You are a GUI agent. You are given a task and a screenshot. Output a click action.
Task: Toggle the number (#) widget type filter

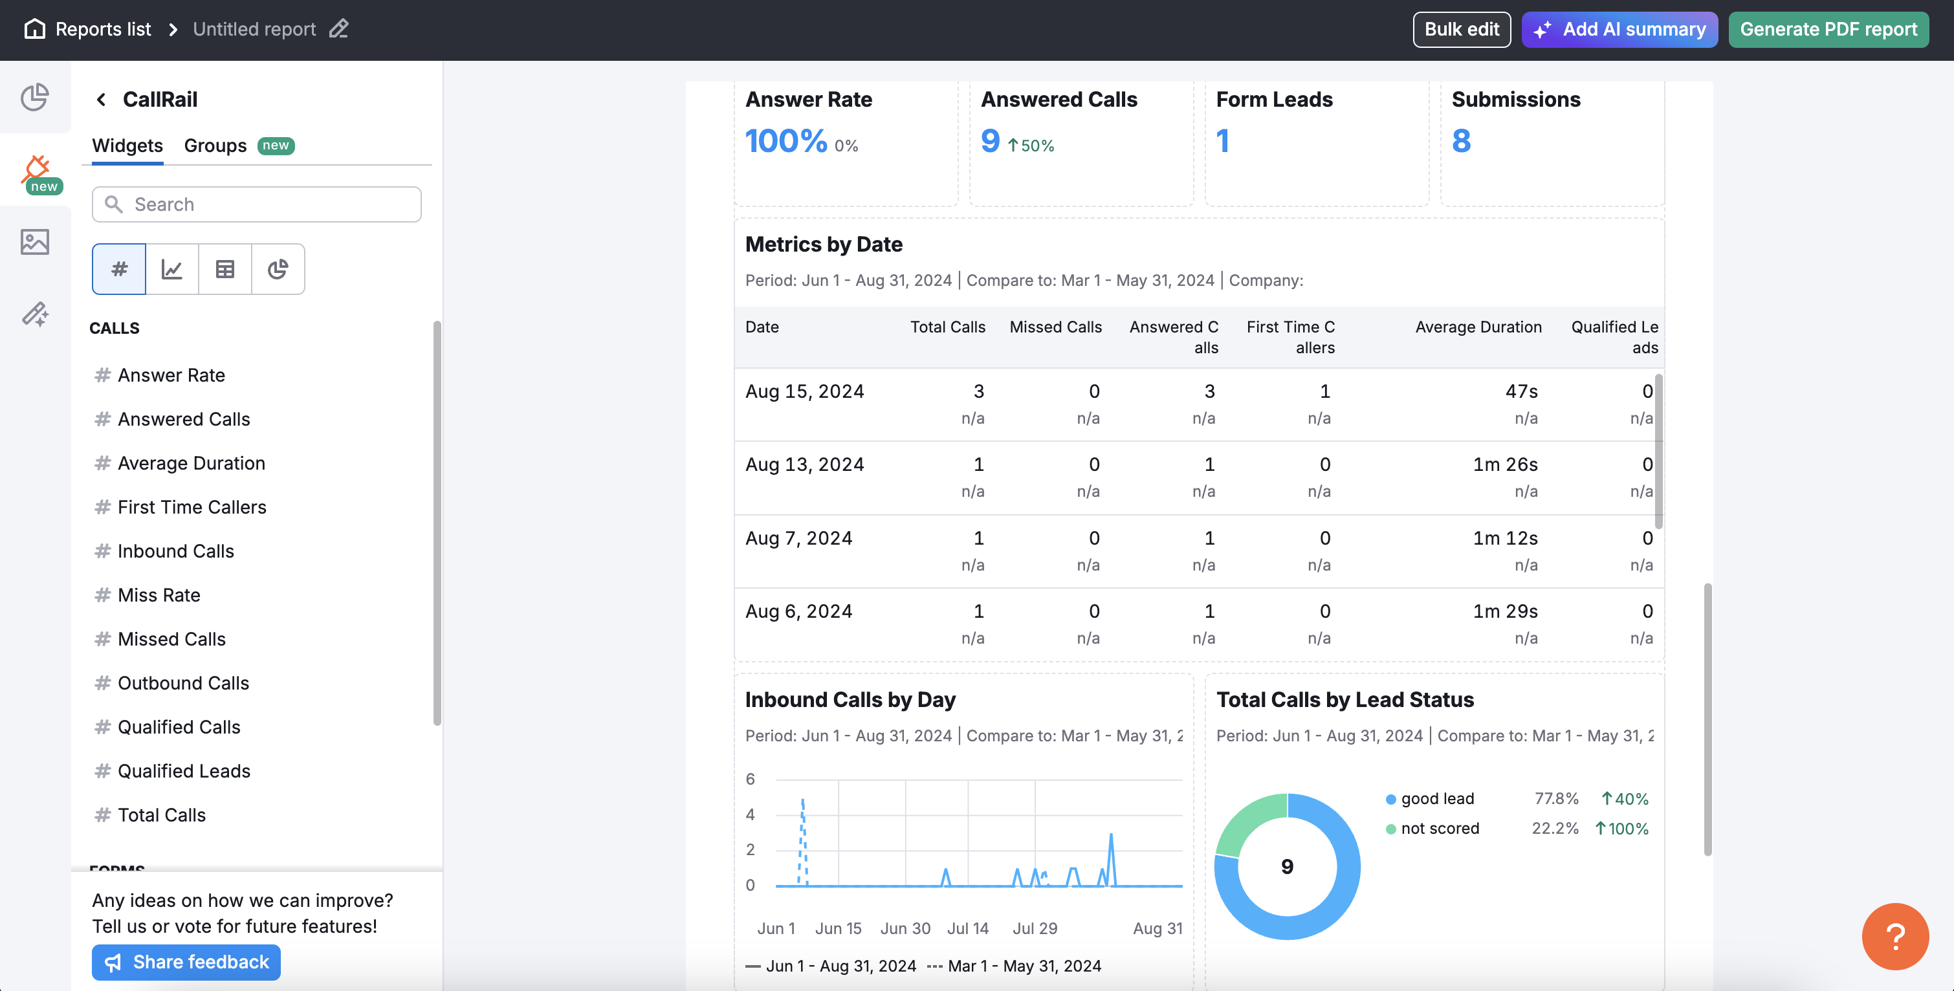click(118, 268)
